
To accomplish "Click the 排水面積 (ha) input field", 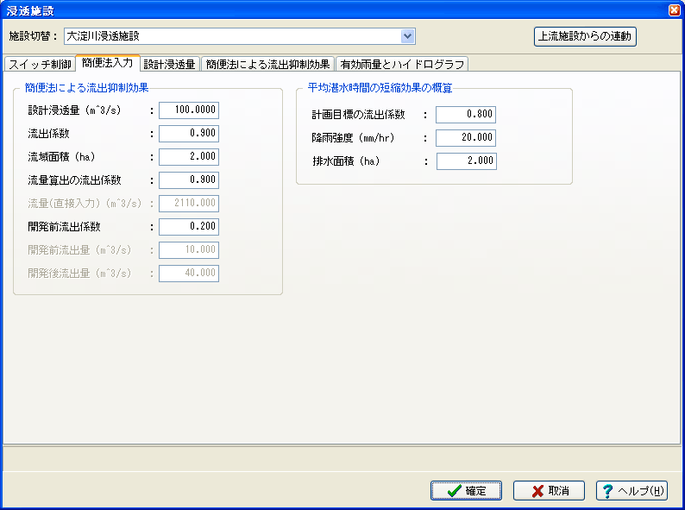I will pyautogui.click(x=467, y=161).
